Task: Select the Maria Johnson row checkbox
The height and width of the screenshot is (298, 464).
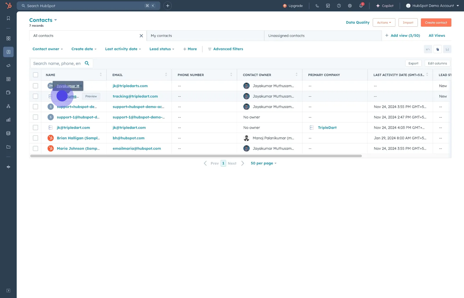Action: pos(35,148)
